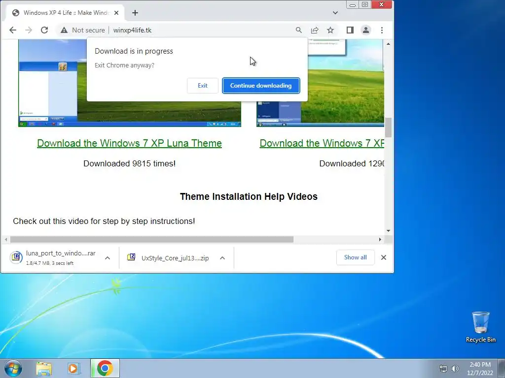The image size is (505, 378).
Task: Click the vertical scrollbar thumb
Action: pyautogui.click(x=389, y=127)
